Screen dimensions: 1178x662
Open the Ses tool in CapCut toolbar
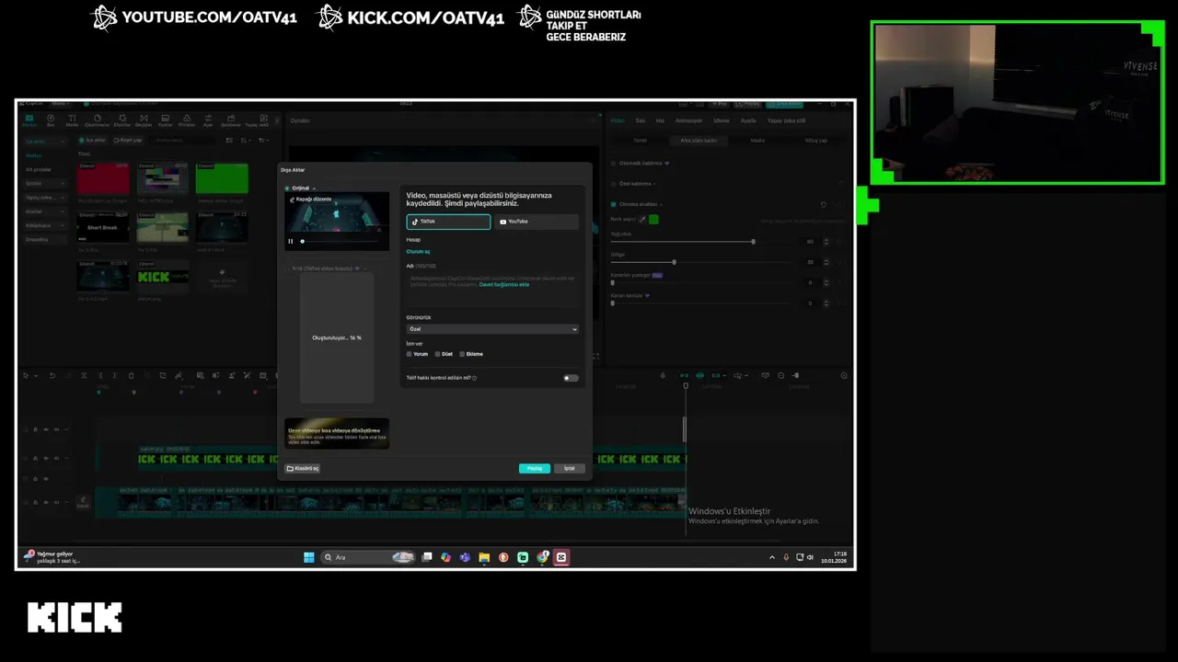point(52,120)
